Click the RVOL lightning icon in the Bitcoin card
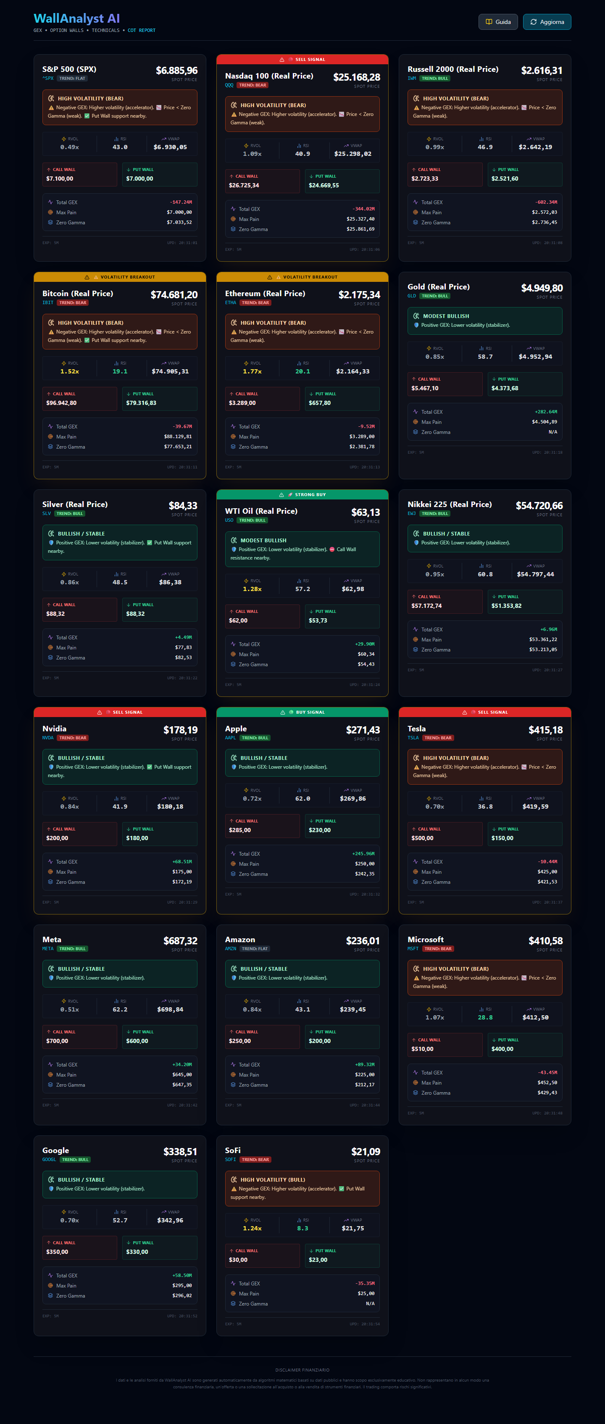This screenshot has width=605, height=1424. pyautogui.click(x=63, y=363)
